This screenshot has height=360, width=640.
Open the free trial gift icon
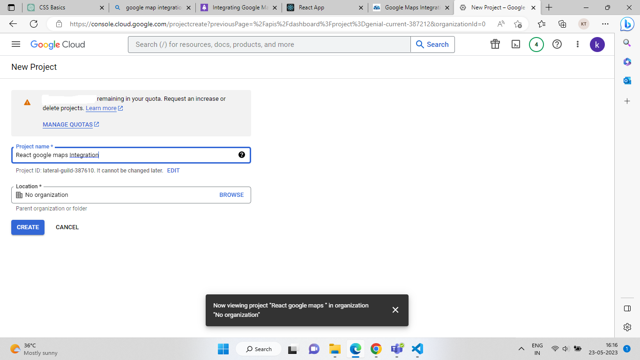[495, 45]
